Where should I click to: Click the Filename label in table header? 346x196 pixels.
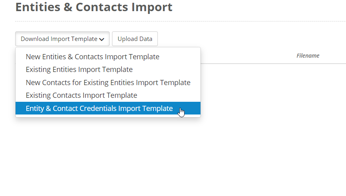[x=308, y=56]
